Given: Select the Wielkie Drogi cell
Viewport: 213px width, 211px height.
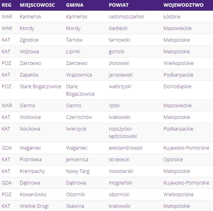Looking at the screenshot, I should click(x=34, y=206).
